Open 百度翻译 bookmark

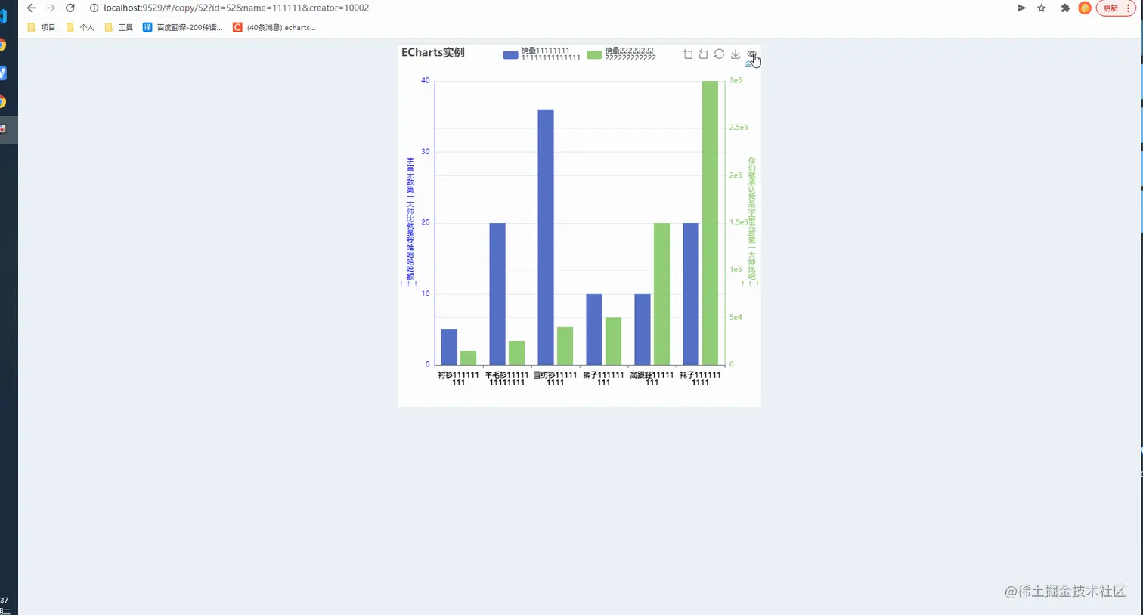(x=183, y=27)
